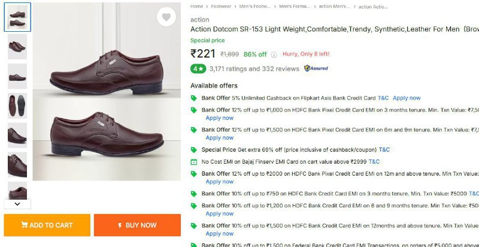Open Men's Footwear breadcrumb link

pyautogui.click(x=255, y=6)
